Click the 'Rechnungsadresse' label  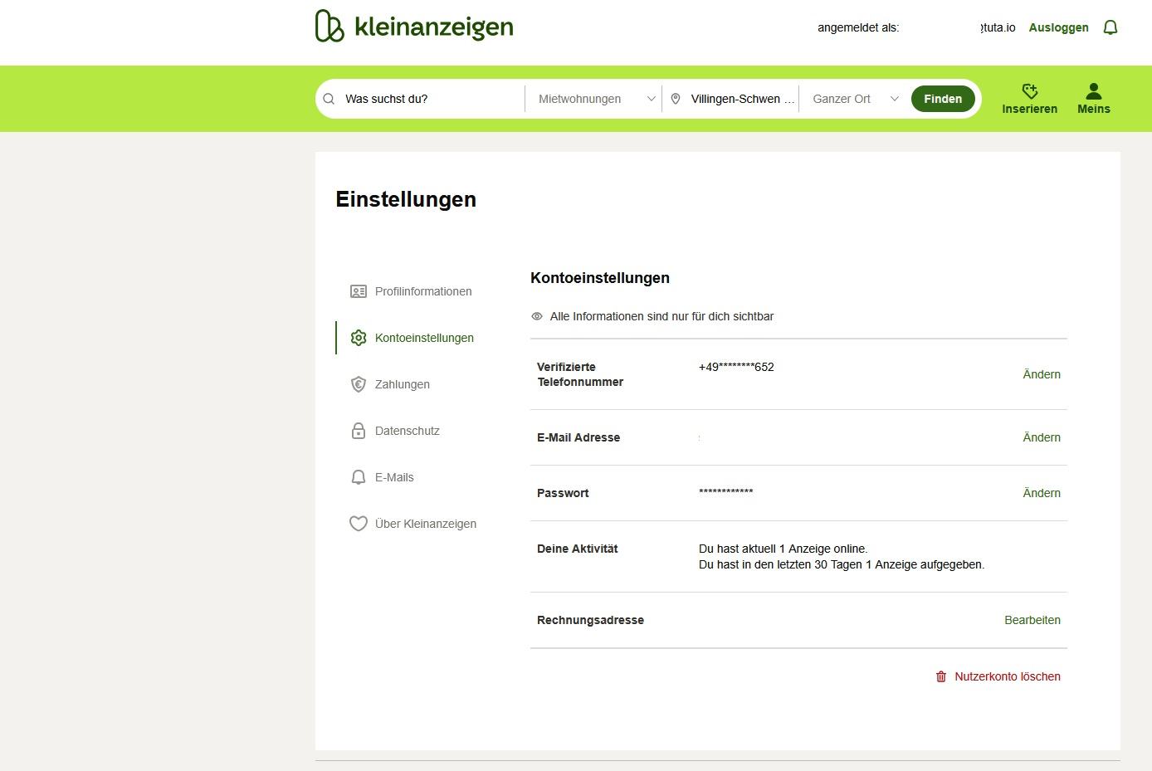pos(590,620)
